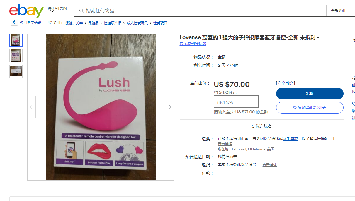Click the search magnifier icon
355x201 pixels.
81,11
